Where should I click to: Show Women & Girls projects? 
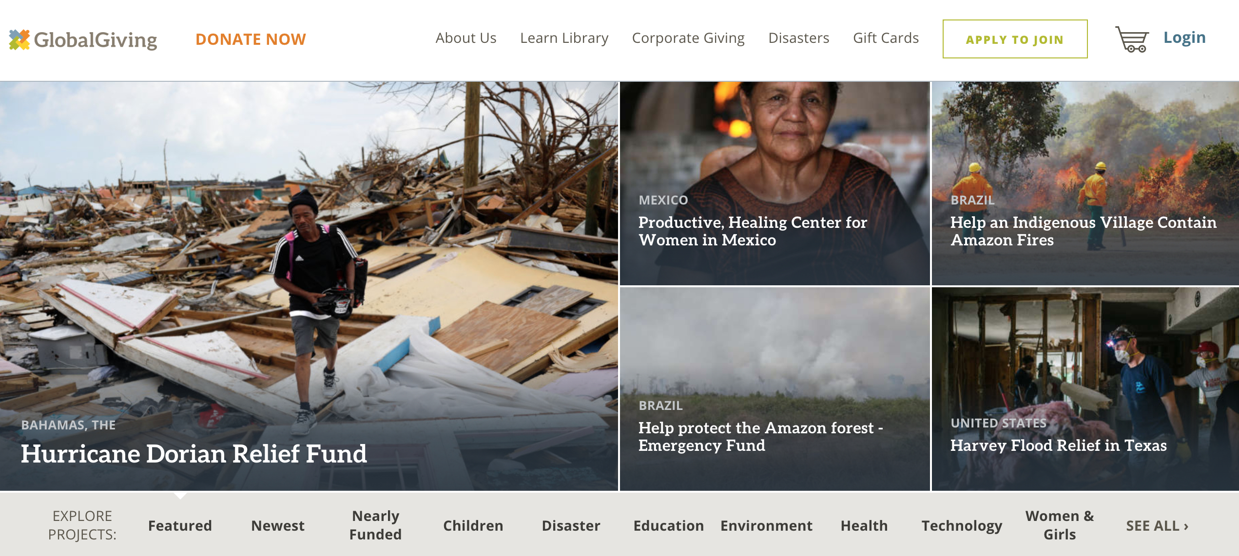pyautogui.click(x=1060, y=525)
